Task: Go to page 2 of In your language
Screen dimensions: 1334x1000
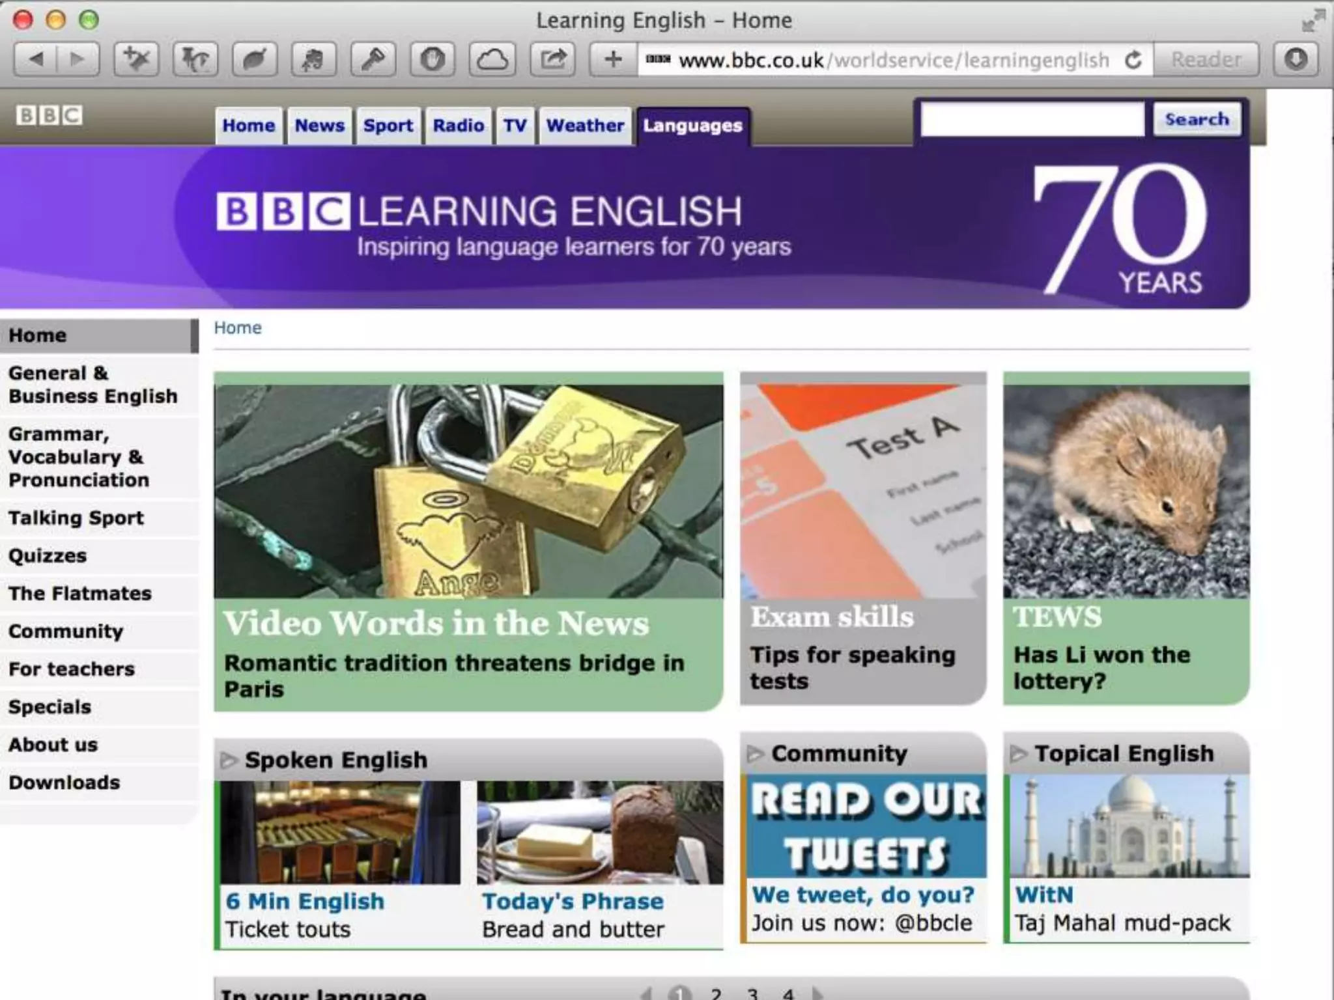Action: pos(716,993)
